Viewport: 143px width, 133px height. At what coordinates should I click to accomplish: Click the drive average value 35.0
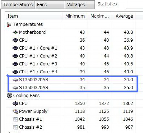pyautogui.click(x=128, y=88)
